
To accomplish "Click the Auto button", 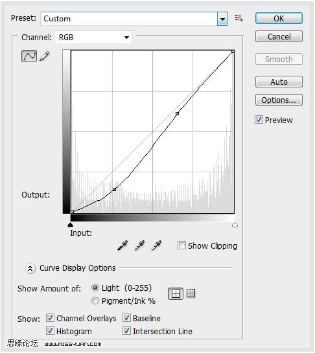I will click(279, 82).
